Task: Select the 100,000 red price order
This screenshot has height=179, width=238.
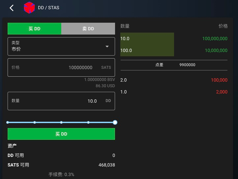Action: coord(174,80)
